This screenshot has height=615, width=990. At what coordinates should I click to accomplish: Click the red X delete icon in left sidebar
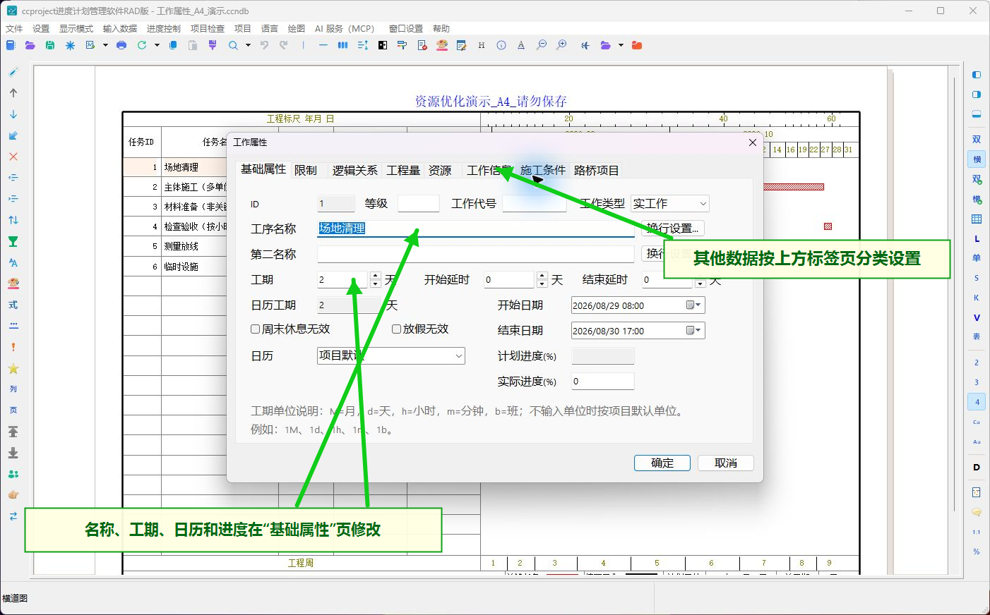pyautogui.click(x=13, y=157)
